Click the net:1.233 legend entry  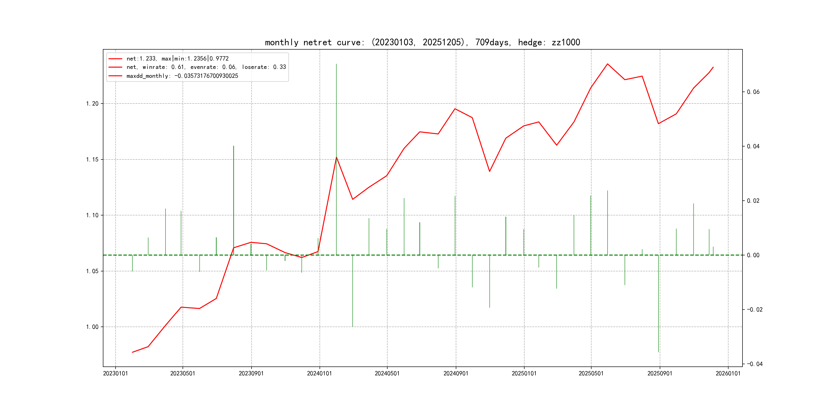coord(177,58)
